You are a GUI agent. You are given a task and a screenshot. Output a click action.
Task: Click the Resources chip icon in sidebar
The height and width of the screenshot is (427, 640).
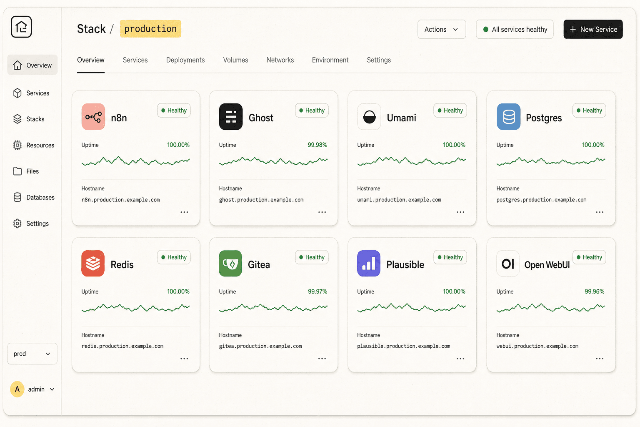tap(17, 145)
